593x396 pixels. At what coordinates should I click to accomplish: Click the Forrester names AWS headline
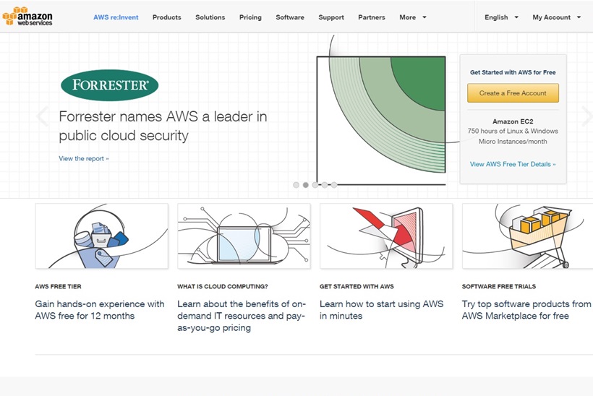(163, 126)
